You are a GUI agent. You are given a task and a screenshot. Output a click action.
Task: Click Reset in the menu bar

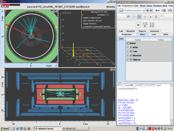click(x=142, y=6)
